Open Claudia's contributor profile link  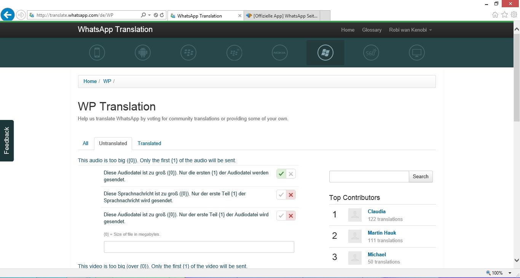click(x=376, y=211)
